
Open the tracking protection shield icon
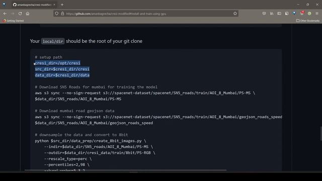(57, 14)
